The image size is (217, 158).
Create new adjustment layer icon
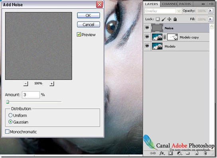[x=180, y=153]
